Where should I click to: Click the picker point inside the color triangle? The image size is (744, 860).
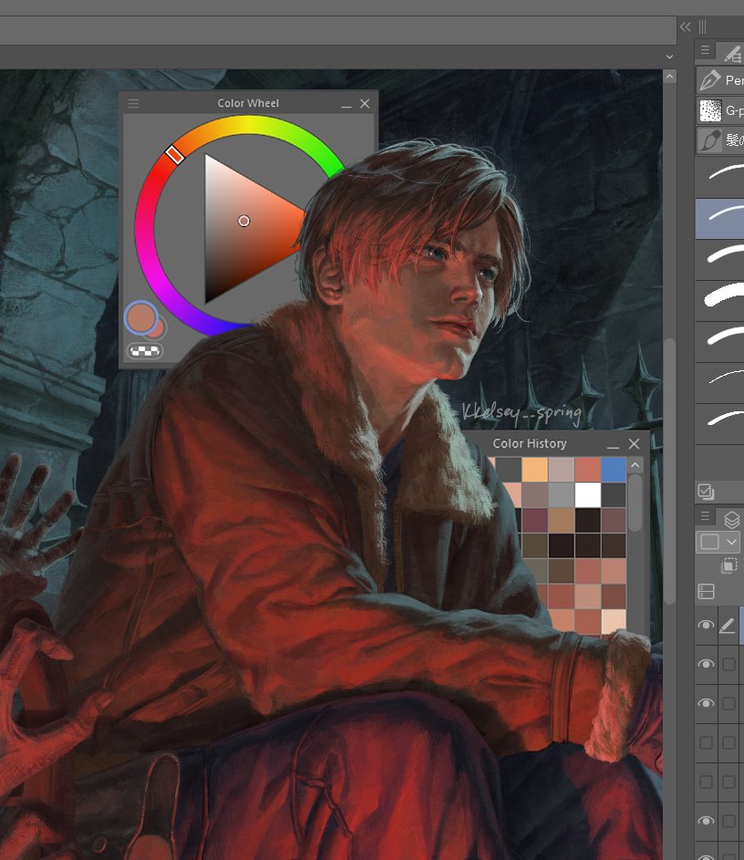(244, 221)
